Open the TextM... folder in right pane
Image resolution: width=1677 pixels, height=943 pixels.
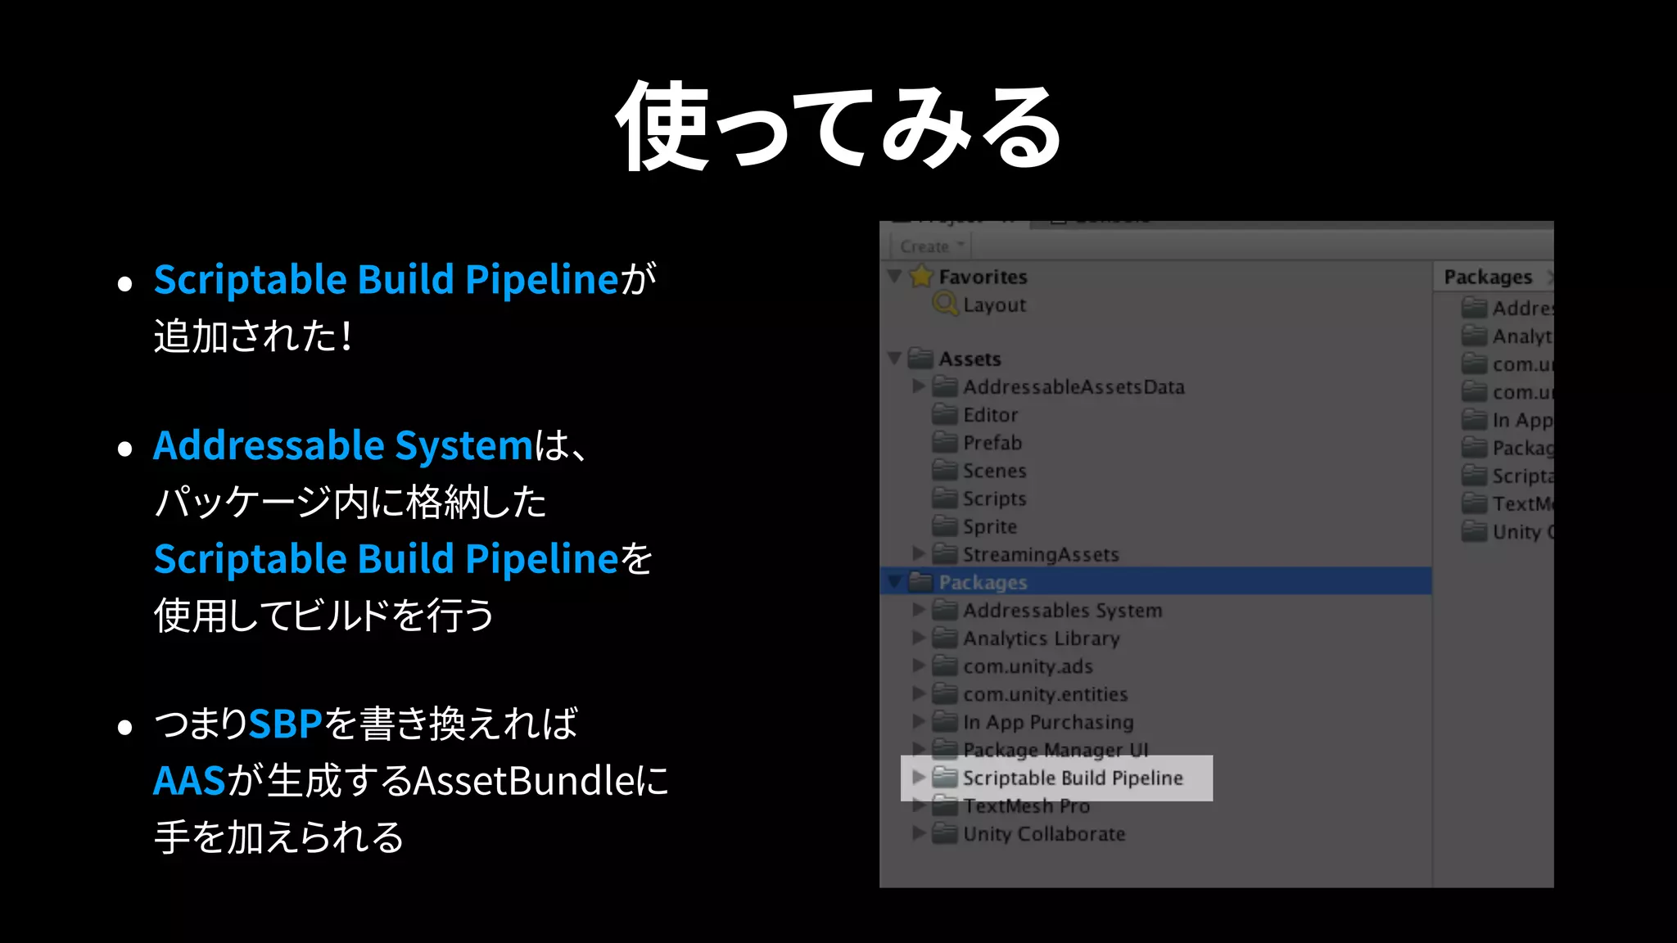click(x=1507, y=503)
